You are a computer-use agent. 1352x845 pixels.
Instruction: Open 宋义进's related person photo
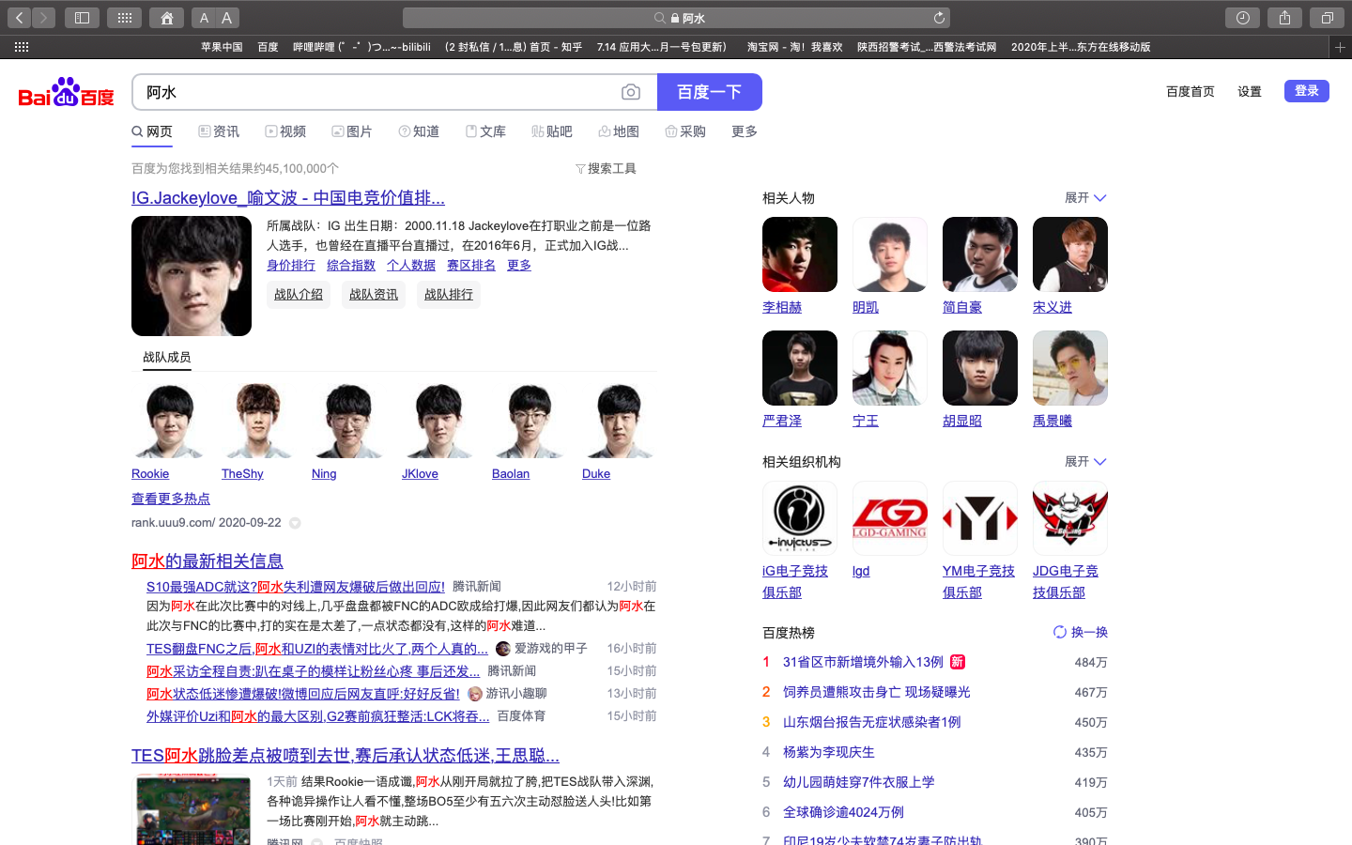click(1070, 254)
